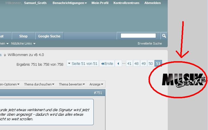Open the Benachrichtigungen dropdown
The width and height of the screenshot is (208, 130).
pyautogui.click(x=70, y=3)
